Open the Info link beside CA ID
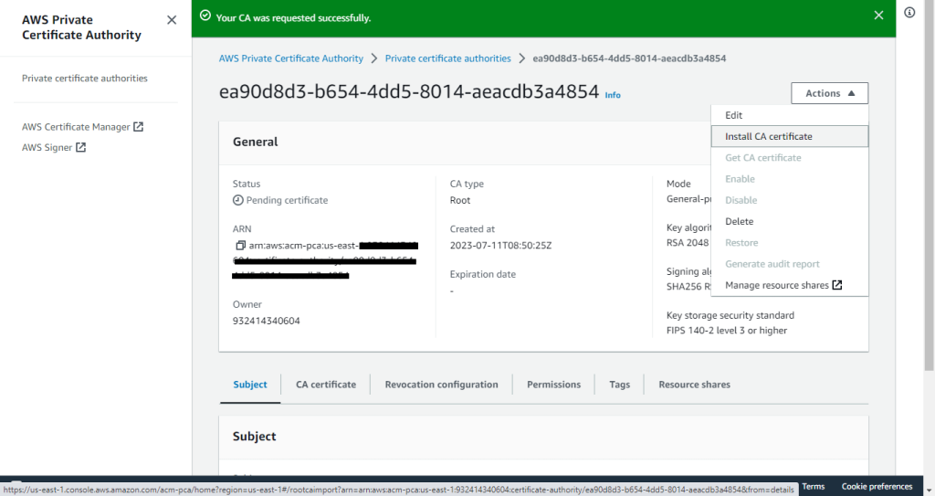The width and height of the screenshot is (935, 496). (x=613, y=95)
